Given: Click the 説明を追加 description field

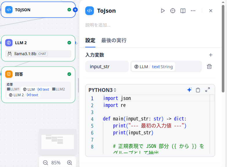Looking at the screenshot, I should [98, 25].
